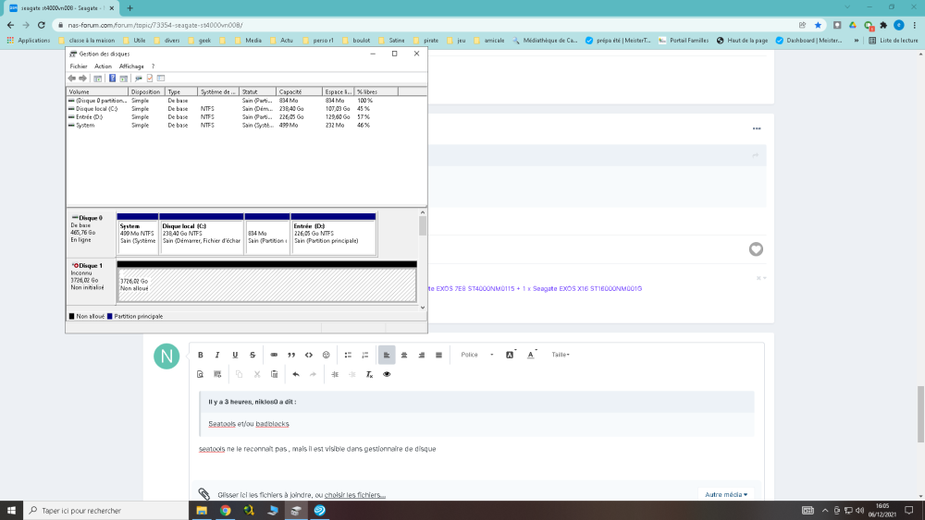
Task: Reload the browser page
Action: click(x=42, y=25)
